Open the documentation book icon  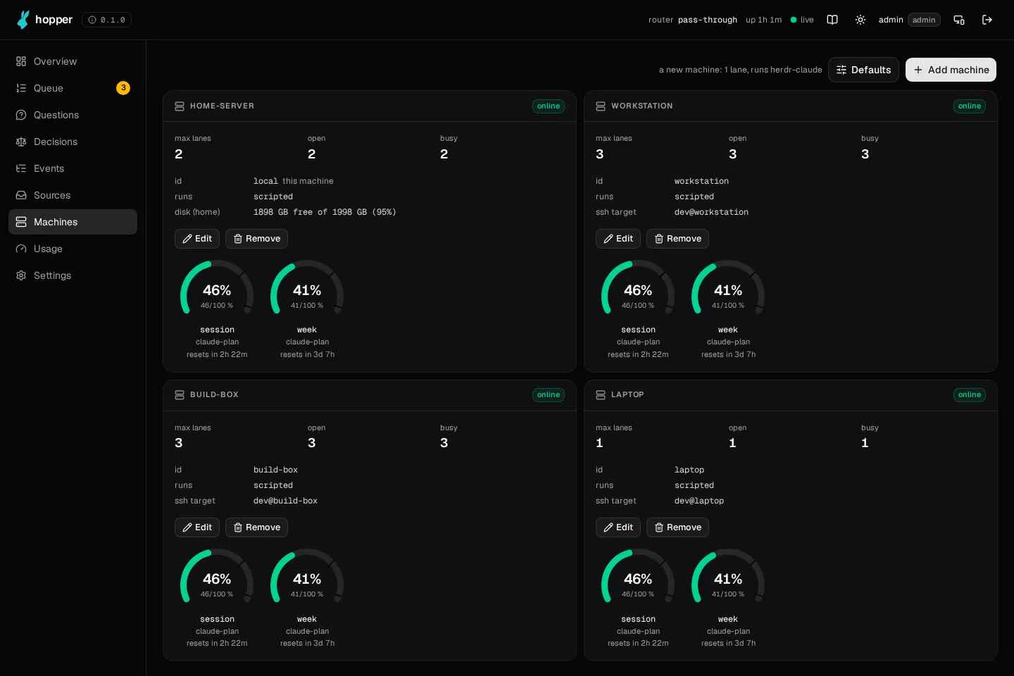point(832,20)
